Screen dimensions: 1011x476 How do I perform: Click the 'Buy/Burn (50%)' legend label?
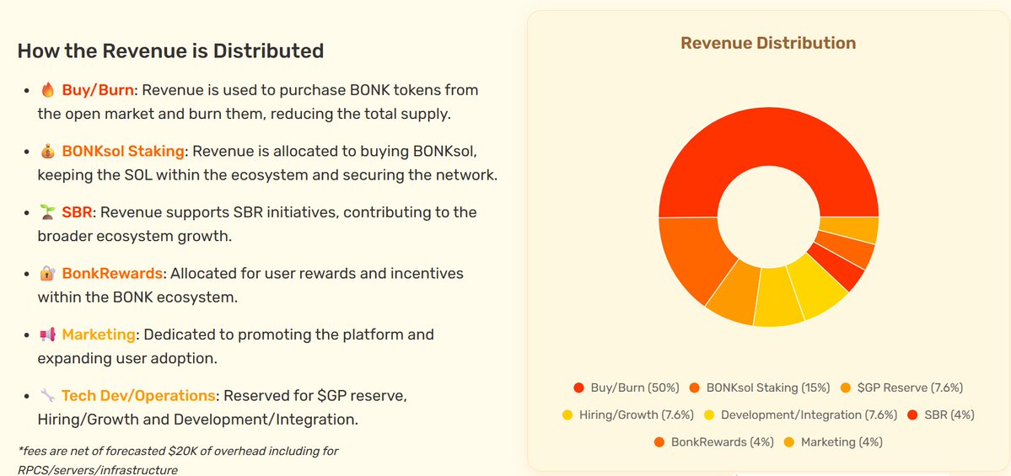(x=635, y=388)
